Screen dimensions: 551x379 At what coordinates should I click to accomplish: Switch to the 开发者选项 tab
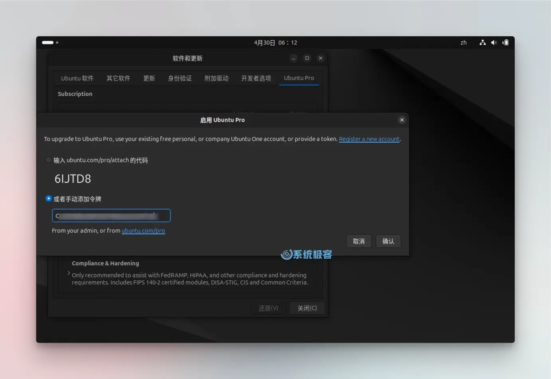(256, 79)
